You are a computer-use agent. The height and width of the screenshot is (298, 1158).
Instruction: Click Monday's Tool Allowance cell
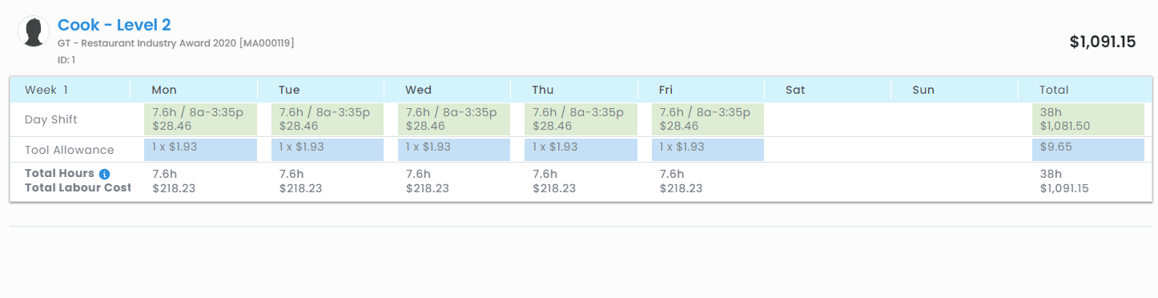coord(201,150)
